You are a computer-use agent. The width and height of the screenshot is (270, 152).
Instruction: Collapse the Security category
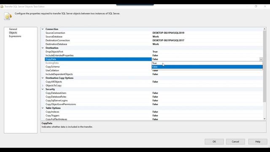(x=43, y=89)
